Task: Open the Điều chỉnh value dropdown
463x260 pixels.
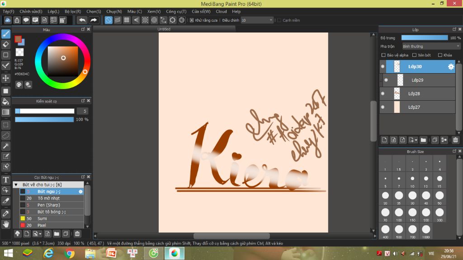Action: coord(257,20)
